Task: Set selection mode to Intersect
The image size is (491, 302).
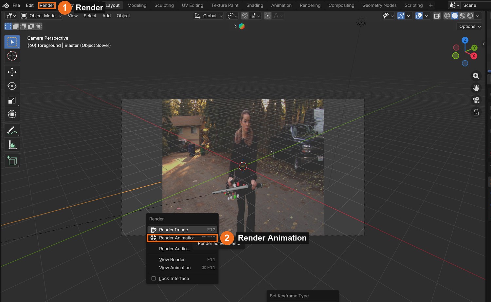Action: [39, 26]
